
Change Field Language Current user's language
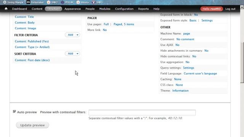tap(200, 73)
